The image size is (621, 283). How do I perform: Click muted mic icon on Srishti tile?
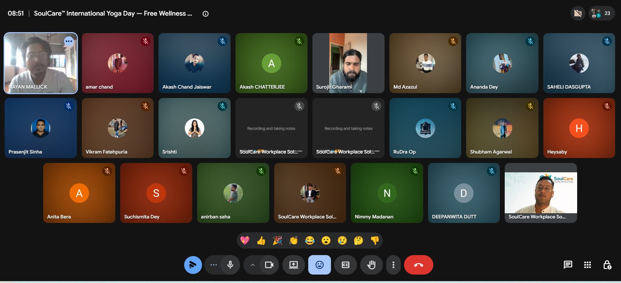pyautogui.click(x=222, y=106)
